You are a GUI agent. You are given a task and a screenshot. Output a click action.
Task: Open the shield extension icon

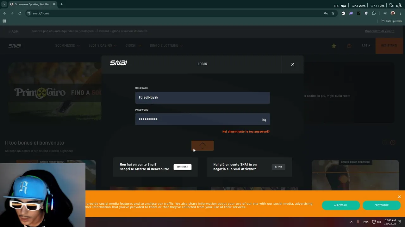tap(366, 13)
